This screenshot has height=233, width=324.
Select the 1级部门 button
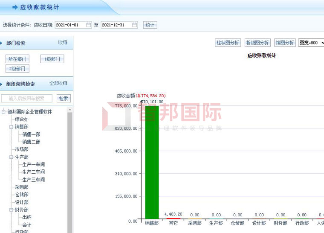tap(52, 59)
